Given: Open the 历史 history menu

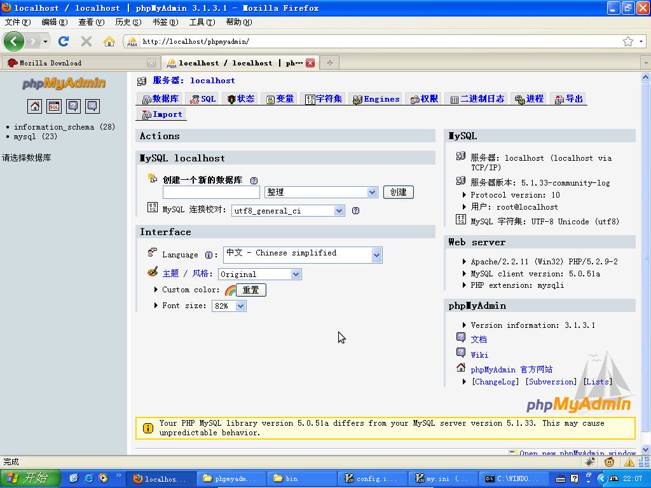Looking at the screenshot, I should [x=128, y=22].
